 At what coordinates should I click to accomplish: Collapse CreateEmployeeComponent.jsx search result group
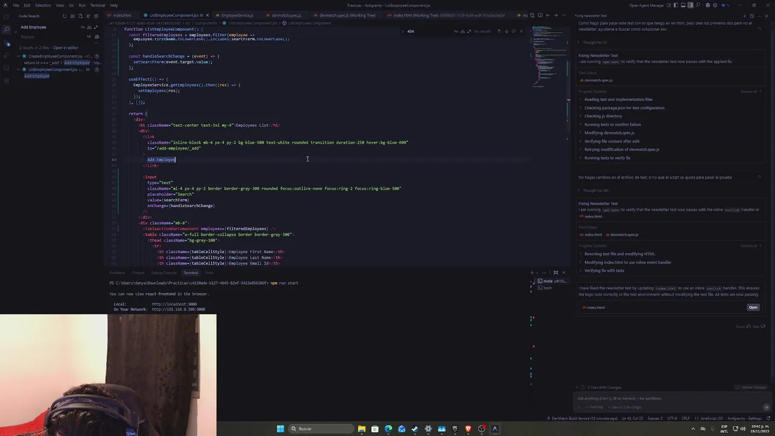(x=19, y=56)
